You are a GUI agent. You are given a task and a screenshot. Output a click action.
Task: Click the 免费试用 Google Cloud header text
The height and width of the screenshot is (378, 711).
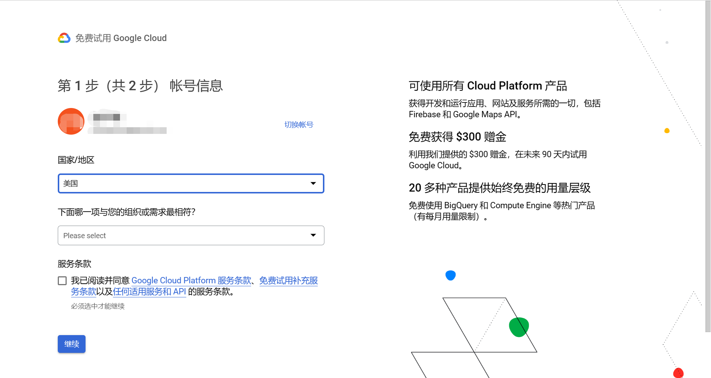(121, 38)
